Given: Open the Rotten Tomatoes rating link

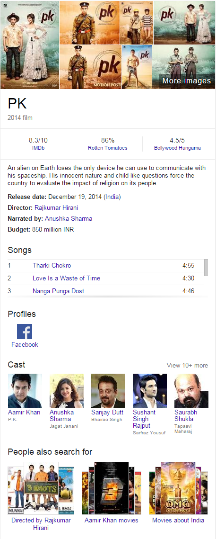Looking at the screenshot, I should point(108,148).
